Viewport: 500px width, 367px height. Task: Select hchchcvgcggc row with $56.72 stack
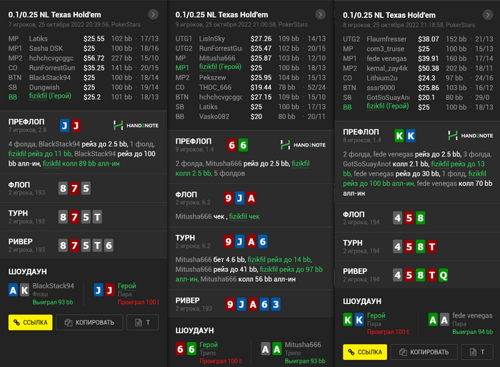84,58
